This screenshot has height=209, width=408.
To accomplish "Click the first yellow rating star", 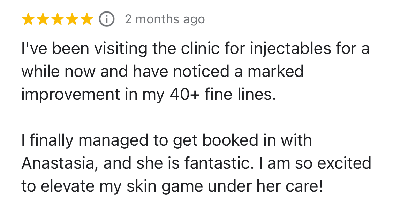I will pos(28,19).
